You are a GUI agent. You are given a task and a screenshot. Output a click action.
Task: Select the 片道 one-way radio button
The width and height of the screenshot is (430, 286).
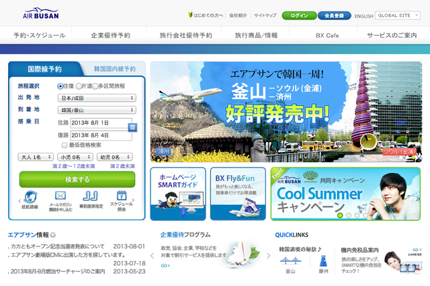point(79,86)
